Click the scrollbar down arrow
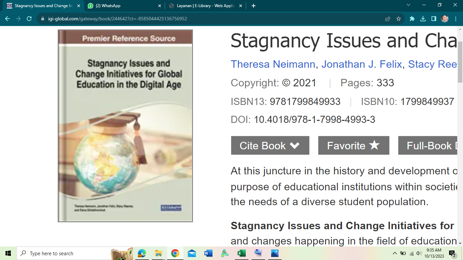The width and height of the screenshot is (463, 260). pyautogui.click(x=460, y=243)
